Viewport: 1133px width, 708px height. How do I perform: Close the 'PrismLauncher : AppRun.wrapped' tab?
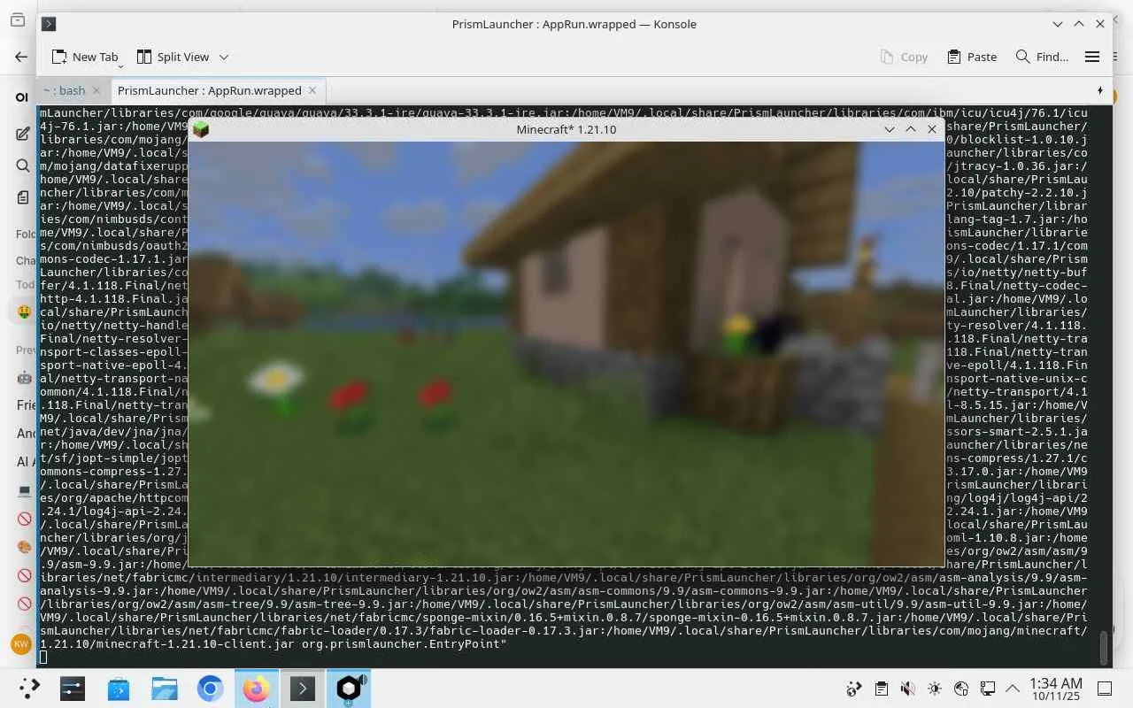click(312, 90)
